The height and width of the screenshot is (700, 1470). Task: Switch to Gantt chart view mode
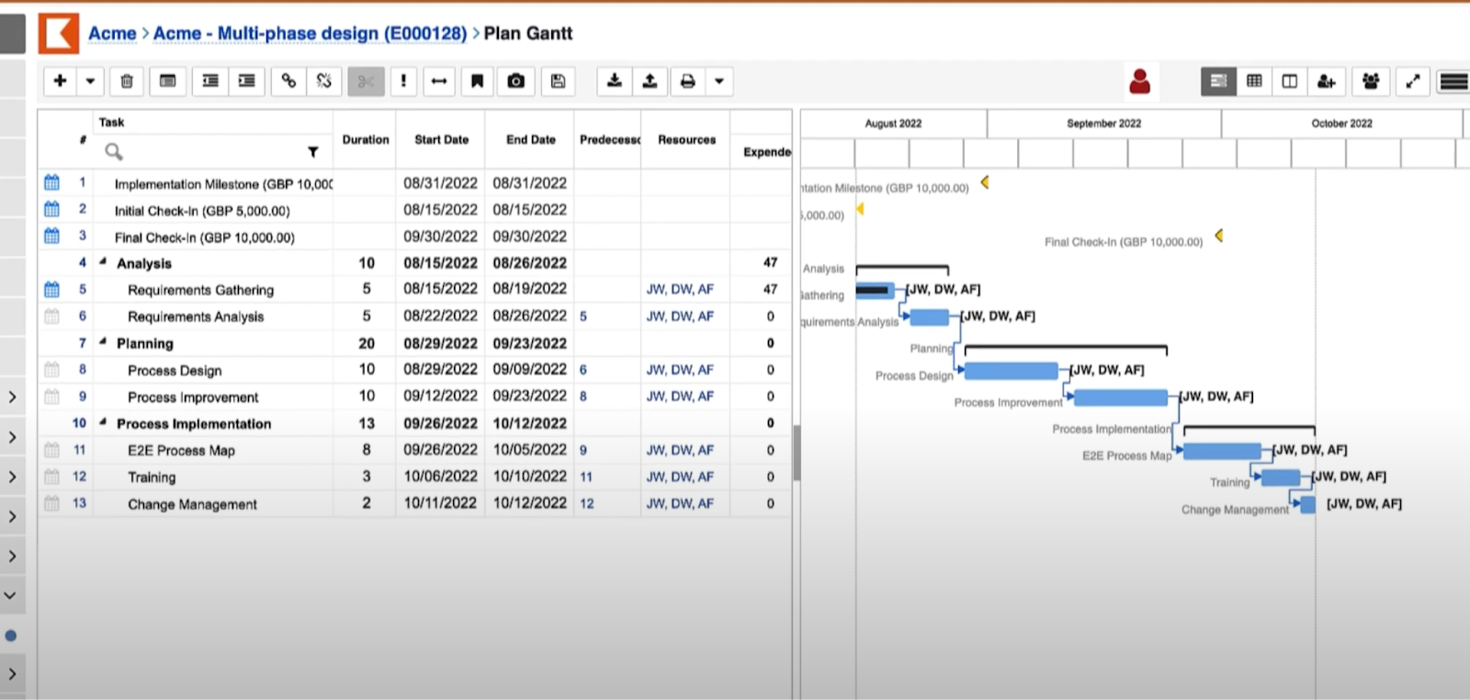[x=1218, y=81]
